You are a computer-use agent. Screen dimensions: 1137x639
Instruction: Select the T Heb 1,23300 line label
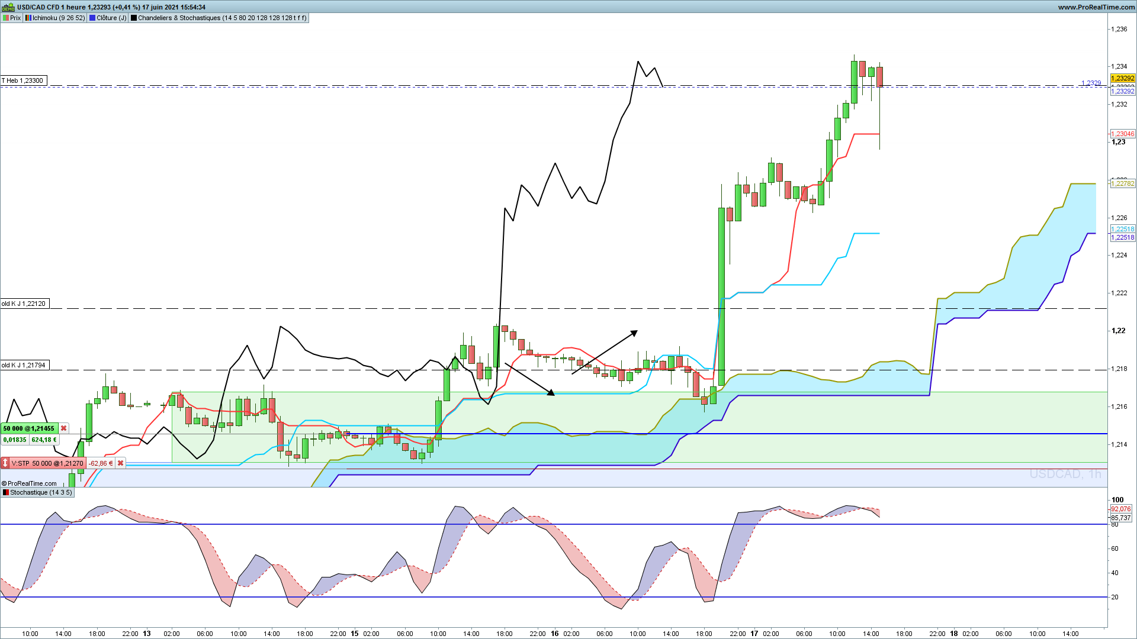(x=23, y=80)
